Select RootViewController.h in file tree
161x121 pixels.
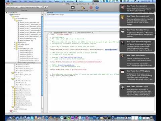click(x=23, y=65)
